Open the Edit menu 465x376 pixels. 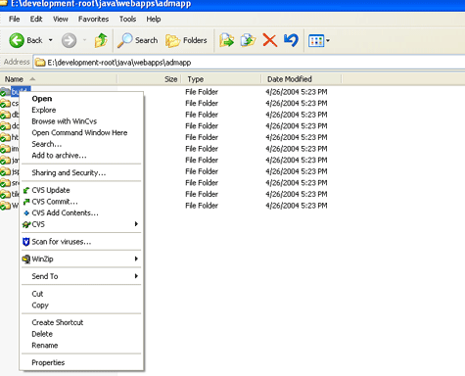[x=36, y=19]
